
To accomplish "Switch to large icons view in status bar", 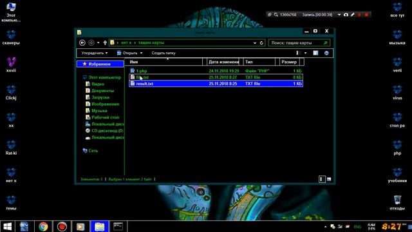I will [329, 179].
